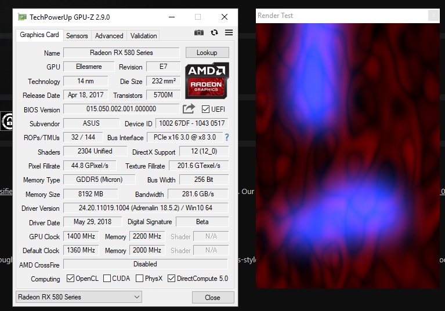
Task: Click the Bandwidth value 281.6 GB/s
Action: pos(198,194)
